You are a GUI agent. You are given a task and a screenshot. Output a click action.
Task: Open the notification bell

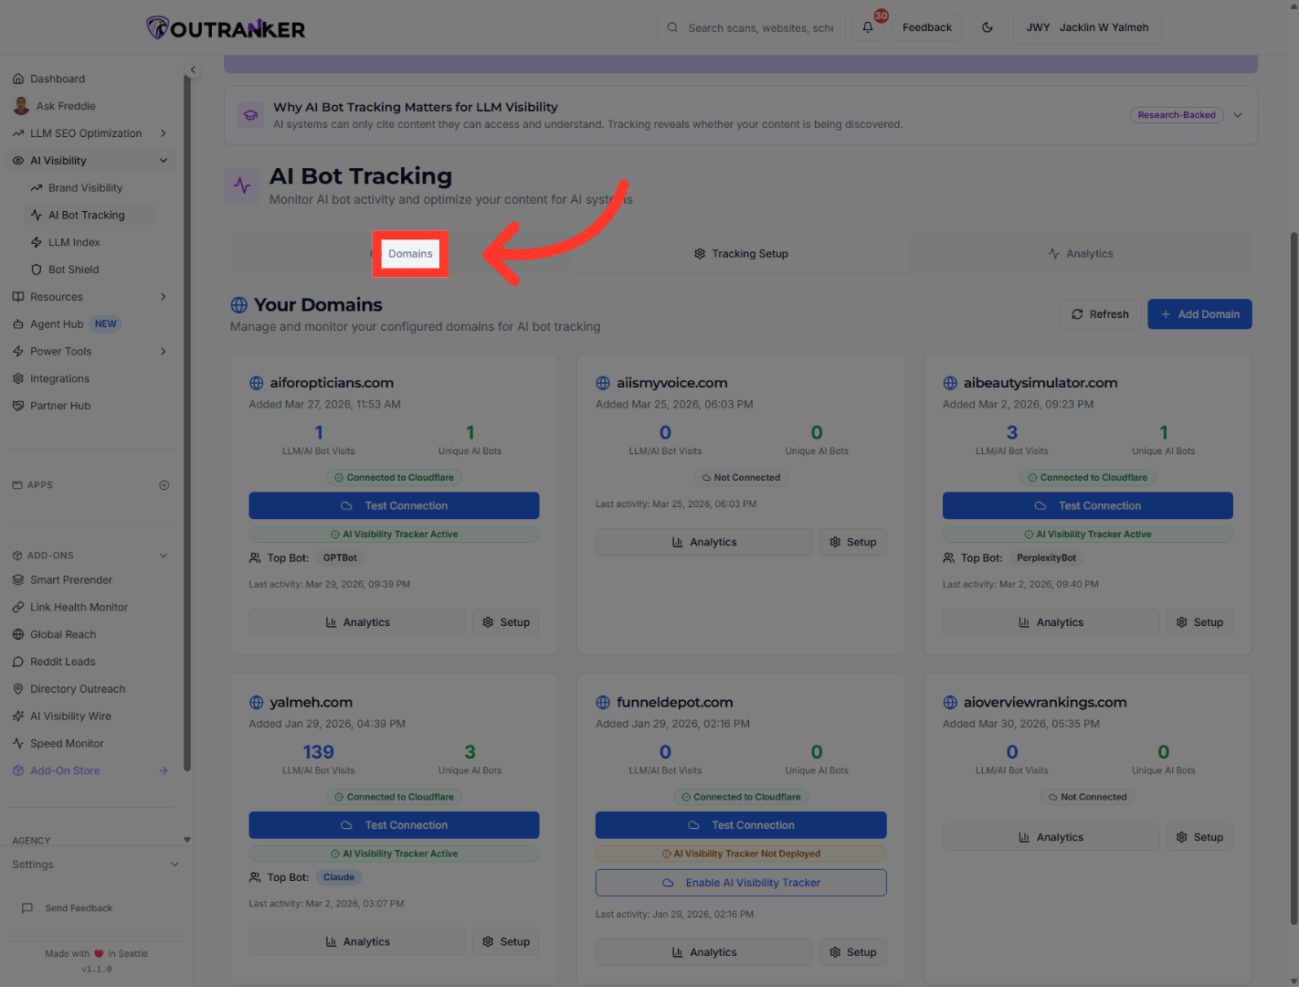[866, 27]
